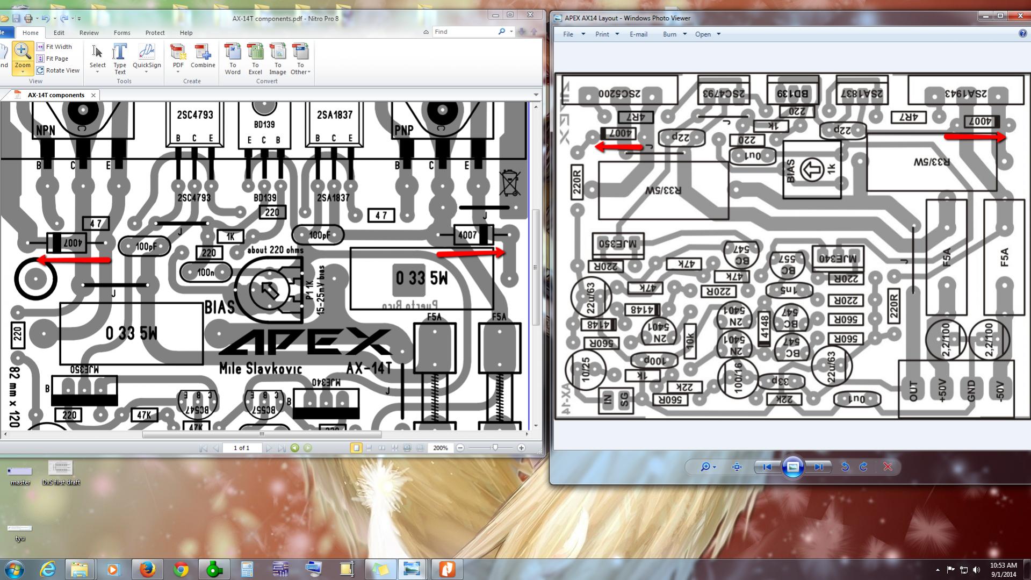Expand the Find options dropdown arrow
This screenshot has width=1031, height=580.
tap(511, 32)
